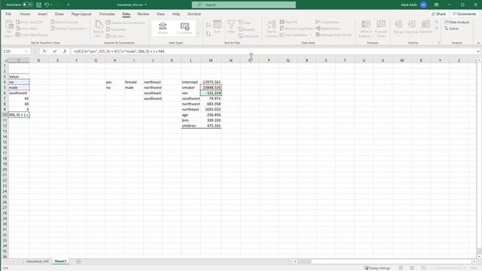Viewport: 482px width, 271px height.
Task: Open Existing Connections
Action: tap(69, 29)
